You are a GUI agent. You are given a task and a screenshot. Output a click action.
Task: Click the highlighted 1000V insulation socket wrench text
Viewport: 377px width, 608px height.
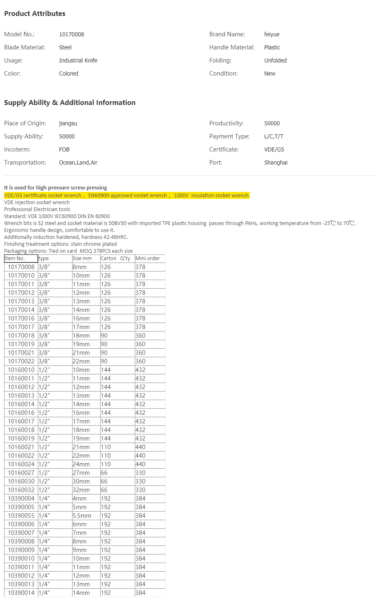click(x=211, y=196)
